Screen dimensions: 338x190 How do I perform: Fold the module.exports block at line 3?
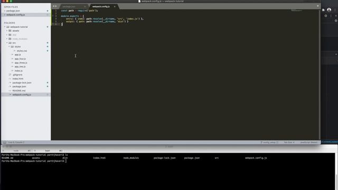[x=53, y=16]
